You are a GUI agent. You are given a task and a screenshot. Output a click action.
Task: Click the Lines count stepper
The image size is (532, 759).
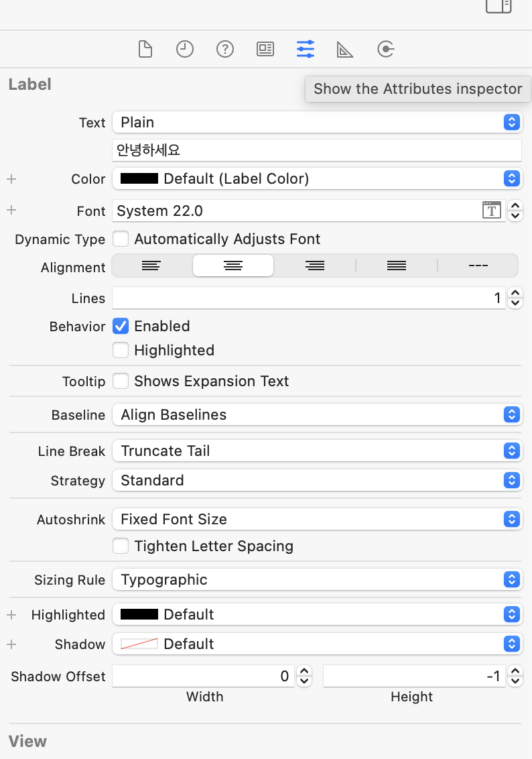[515, 298]
